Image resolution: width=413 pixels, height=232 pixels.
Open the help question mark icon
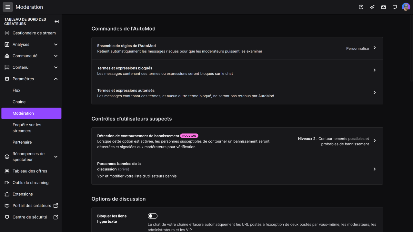pos(361,7)
